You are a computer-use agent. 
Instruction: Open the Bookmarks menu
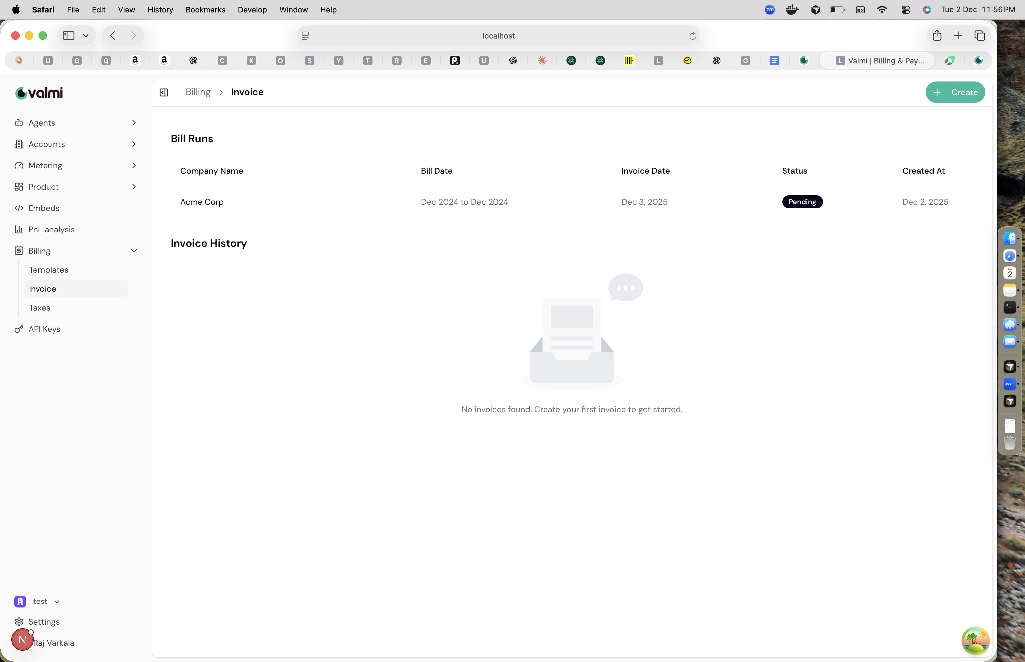[206, 9]
